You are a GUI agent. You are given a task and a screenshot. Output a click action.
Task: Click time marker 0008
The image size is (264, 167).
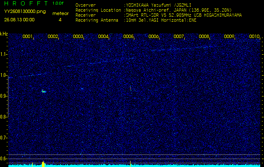(x=204, y=36)
